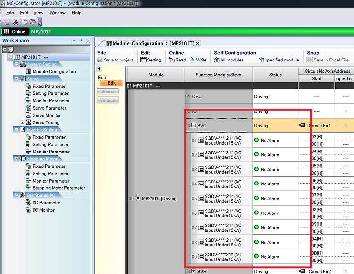The image size is (354, 274).
Task: Click the Save toolbar icon
Action: coord(7,22)
